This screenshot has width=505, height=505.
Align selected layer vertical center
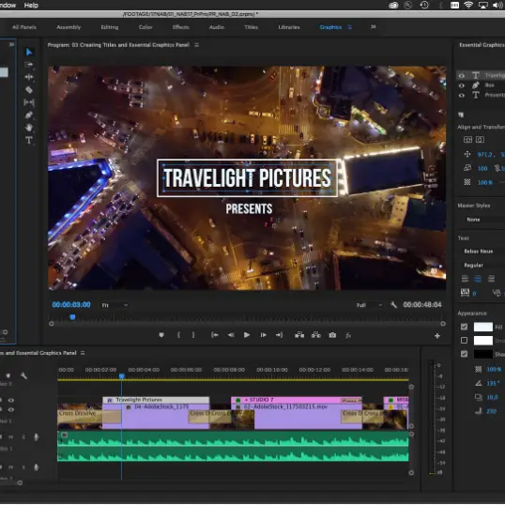point(467,140)
